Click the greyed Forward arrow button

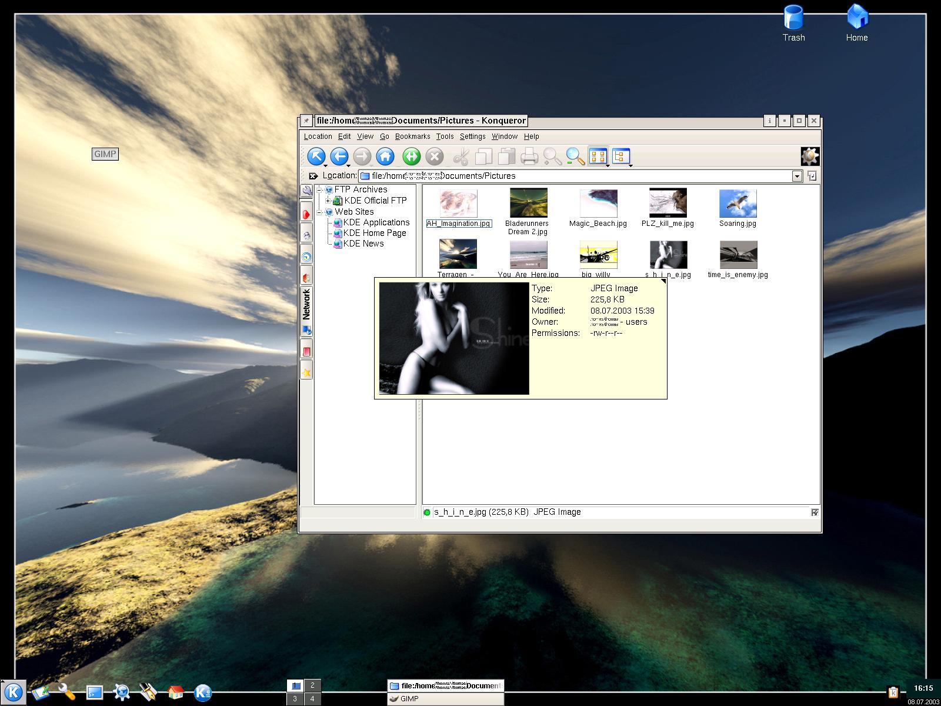tap(362, 156)
